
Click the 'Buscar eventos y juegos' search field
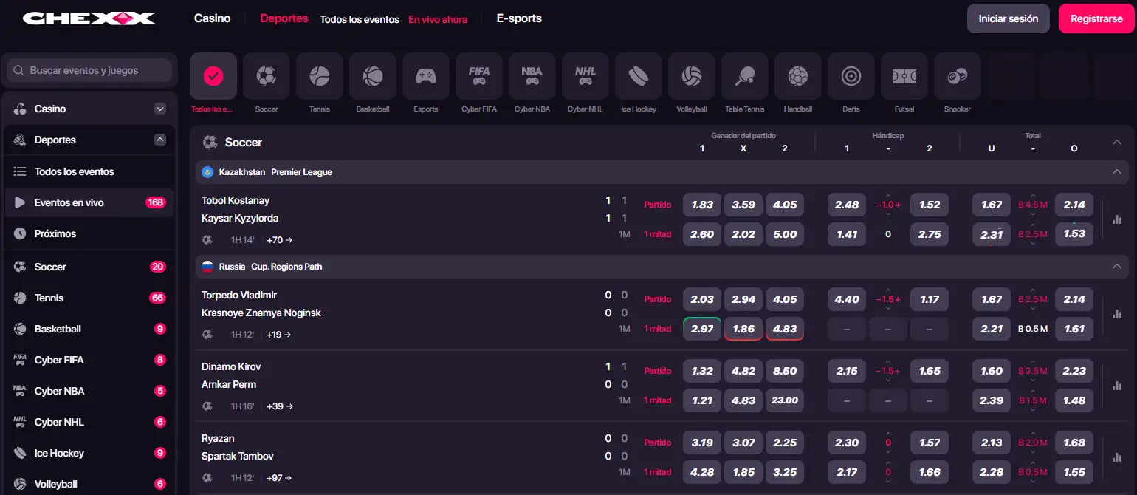89,71
